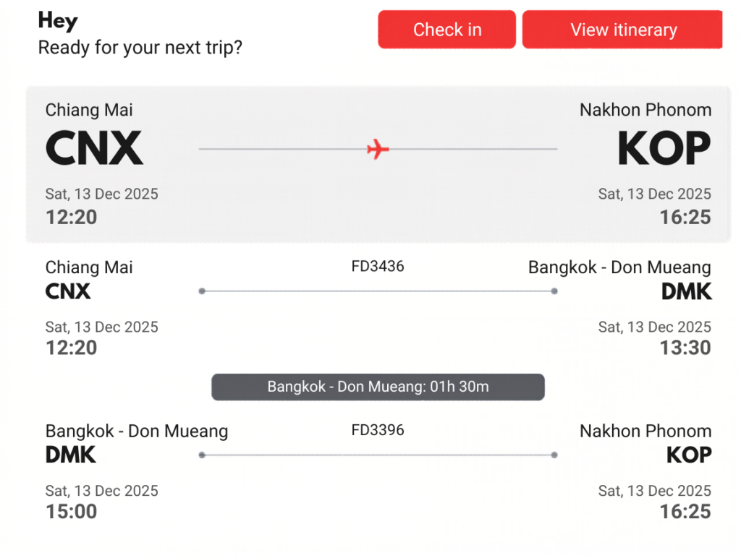Click the Hey greeting heading

(58, 21)
